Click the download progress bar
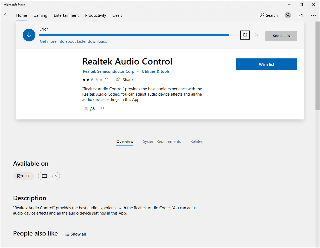 (x=134, y=35)
